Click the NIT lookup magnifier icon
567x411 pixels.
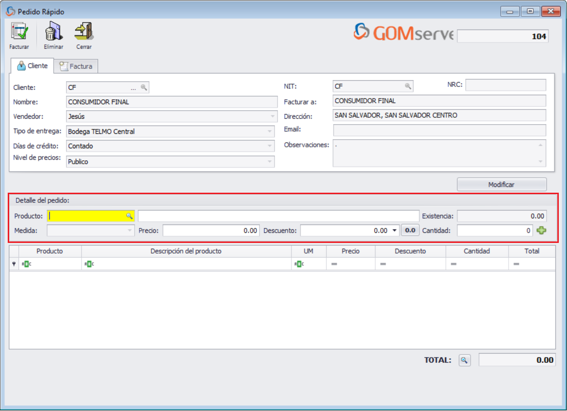[x=408, y=85]
